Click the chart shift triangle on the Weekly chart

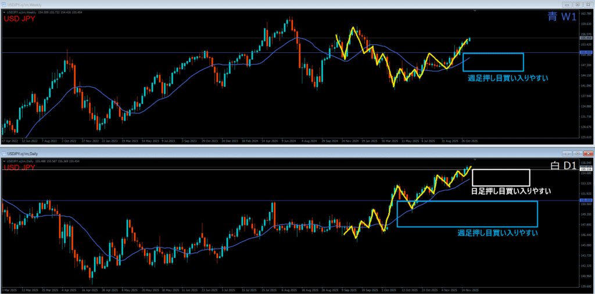click(x=476, y=11)
